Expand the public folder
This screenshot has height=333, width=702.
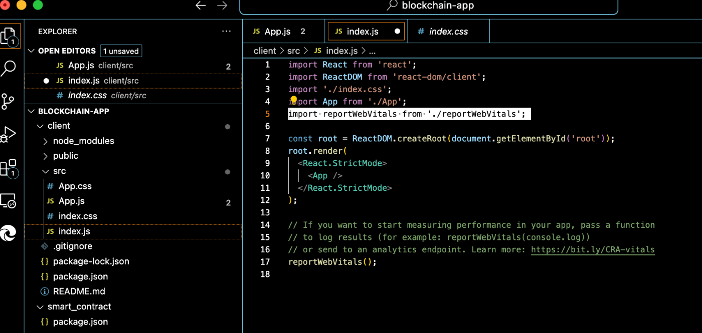pos(66,156)
